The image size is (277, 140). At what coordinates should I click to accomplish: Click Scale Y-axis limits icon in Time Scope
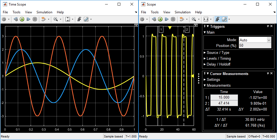click(67, 19)
